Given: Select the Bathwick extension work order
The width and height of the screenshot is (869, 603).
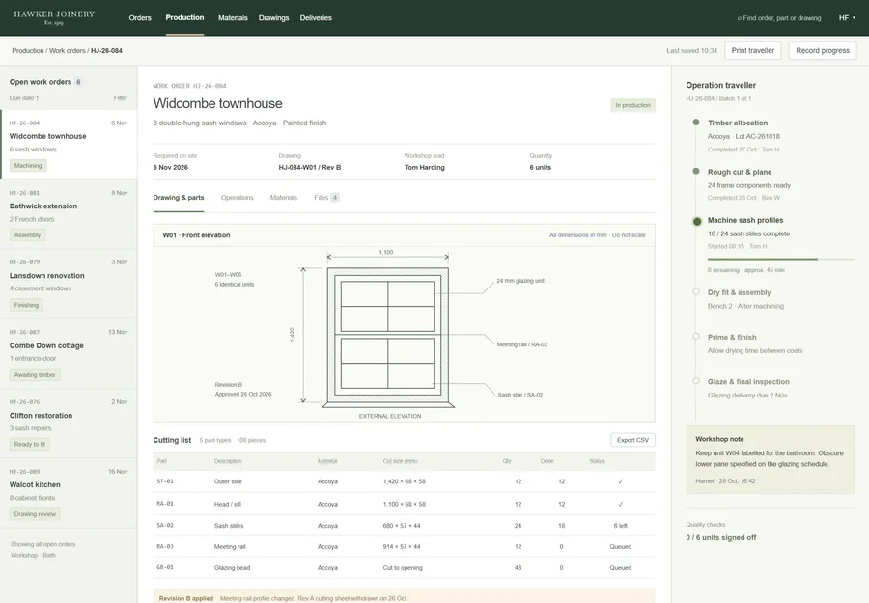Looking at the screenshot, I should (69, 214).
